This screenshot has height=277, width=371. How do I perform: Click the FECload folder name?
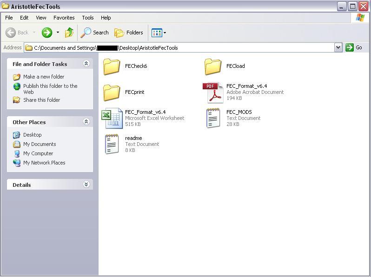pos(235,66)
